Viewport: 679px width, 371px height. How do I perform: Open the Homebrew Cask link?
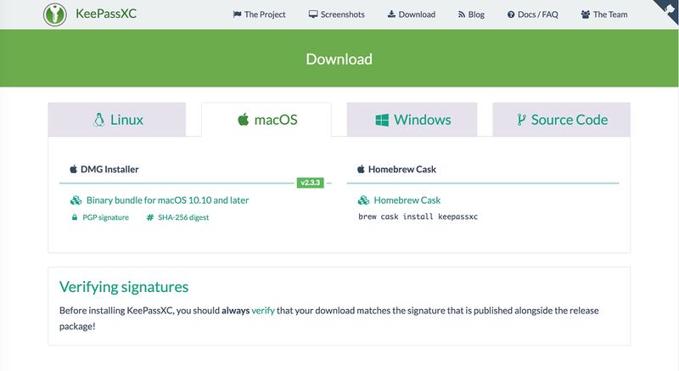point(407,200)
